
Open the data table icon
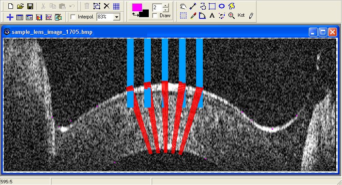pyautogui.click(x=20, y=17)
